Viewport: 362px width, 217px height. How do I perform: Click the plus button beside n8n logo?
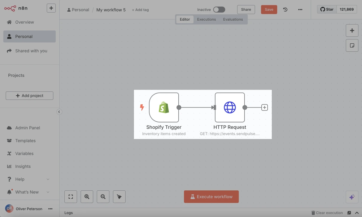click(x=51, y=8)
